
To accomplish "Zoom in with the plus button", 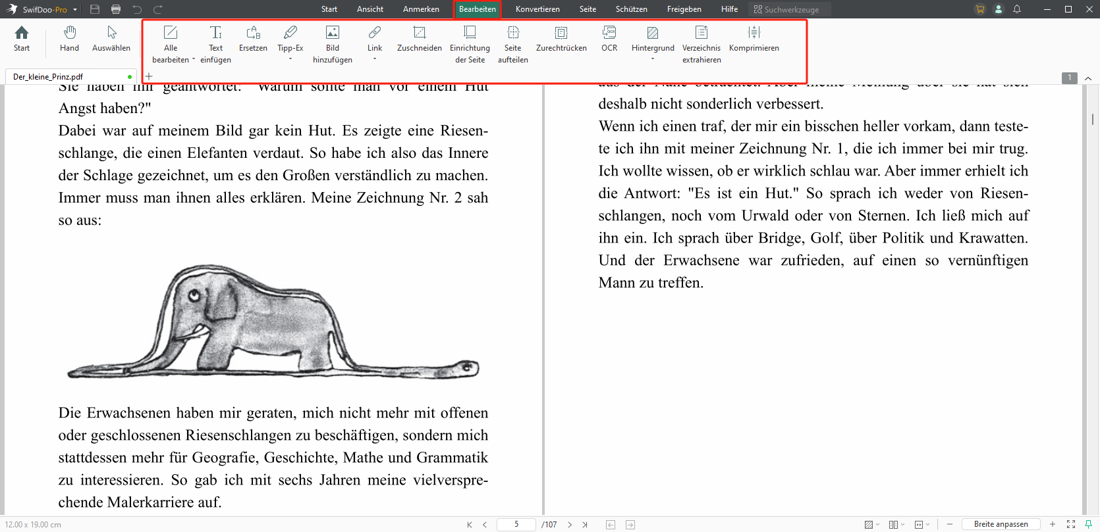I will (x=1053, y=524).
